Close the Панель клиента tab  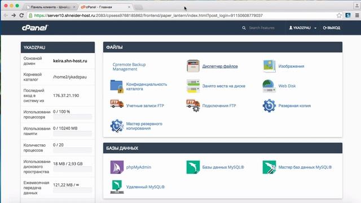pos(74,7)
